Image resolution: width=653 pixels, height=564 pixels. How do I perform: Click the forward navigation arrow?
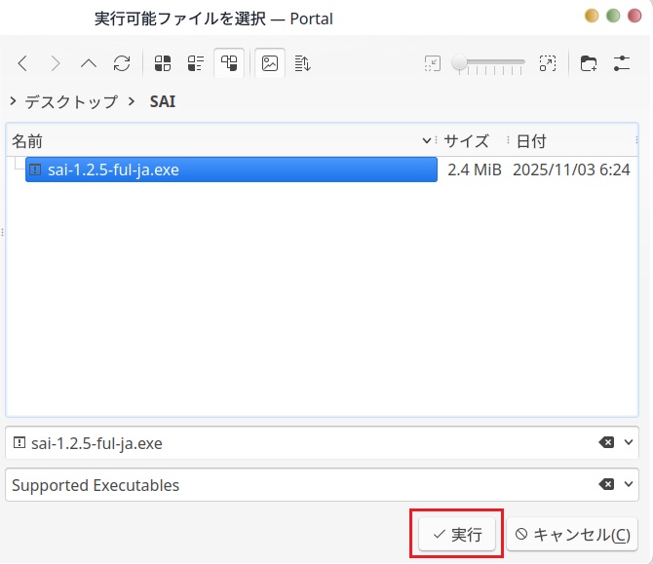[x=56, y=63]
